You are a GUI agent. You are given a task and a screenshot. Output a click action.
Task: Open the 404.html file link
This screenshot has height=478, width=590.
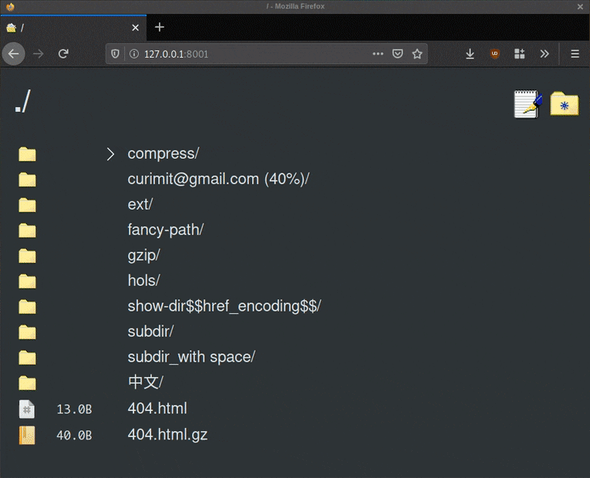click(x=157, y=409)
